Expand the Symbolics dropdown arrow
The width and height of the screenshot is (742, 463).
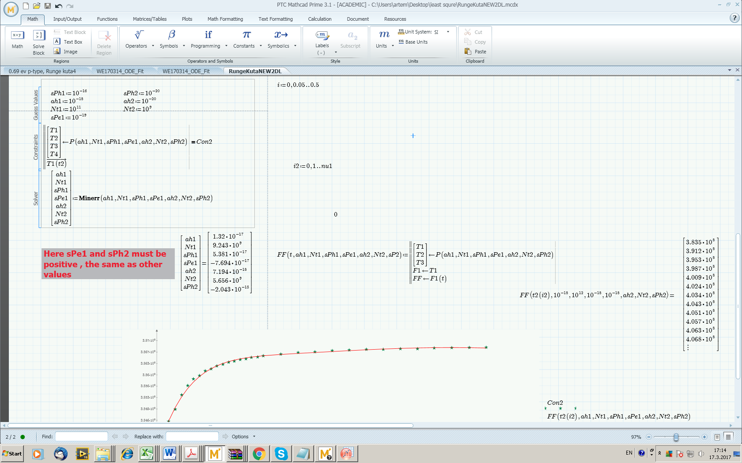(295, 46)
